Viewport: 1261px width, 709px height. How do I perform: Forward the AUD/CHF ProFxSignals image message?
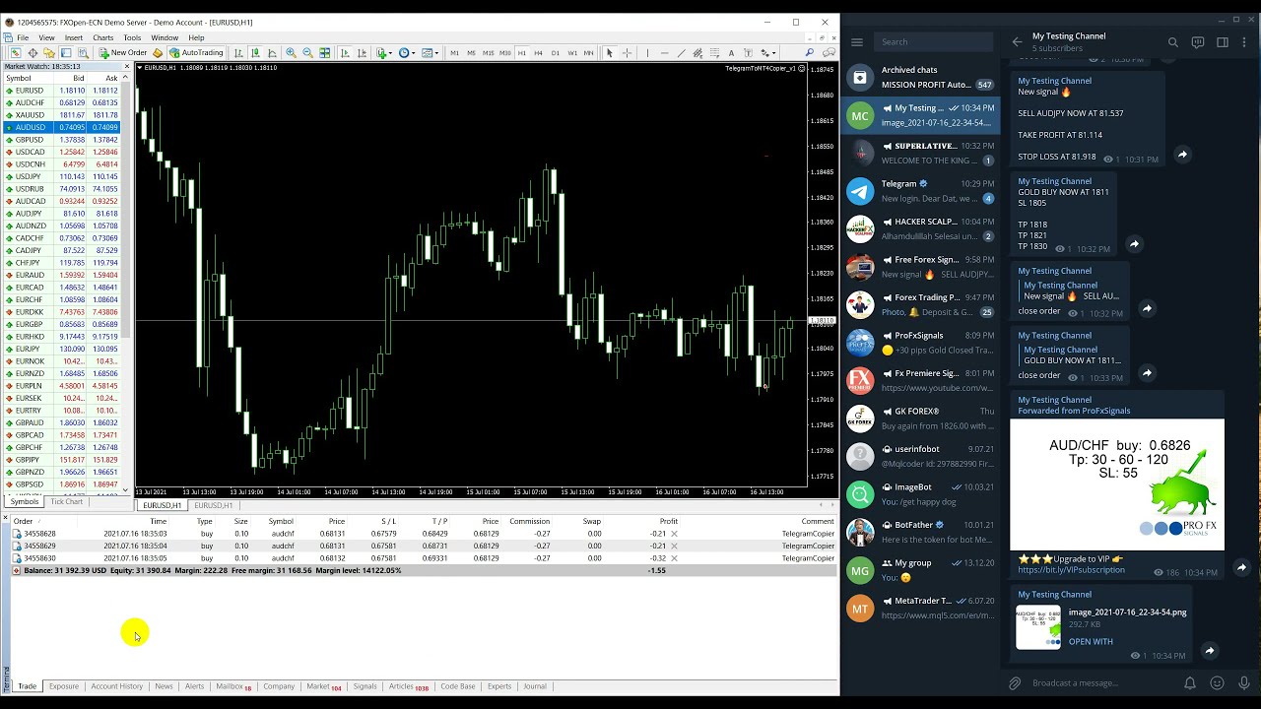coord(1241,567)
